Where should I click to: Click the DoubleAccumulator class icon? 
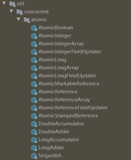[34, 124]
